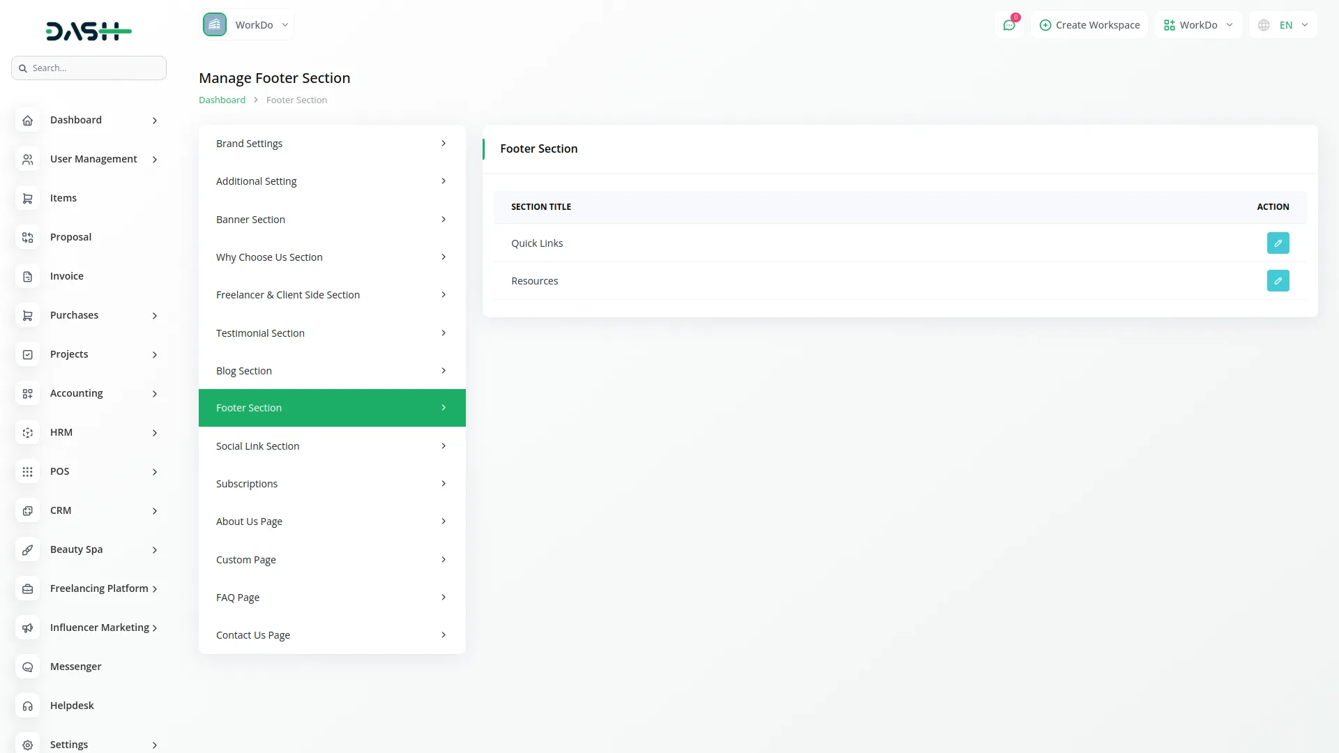Open the Helpdesk headset icon
Screen dimensions: 1339x753
point(27,706)
